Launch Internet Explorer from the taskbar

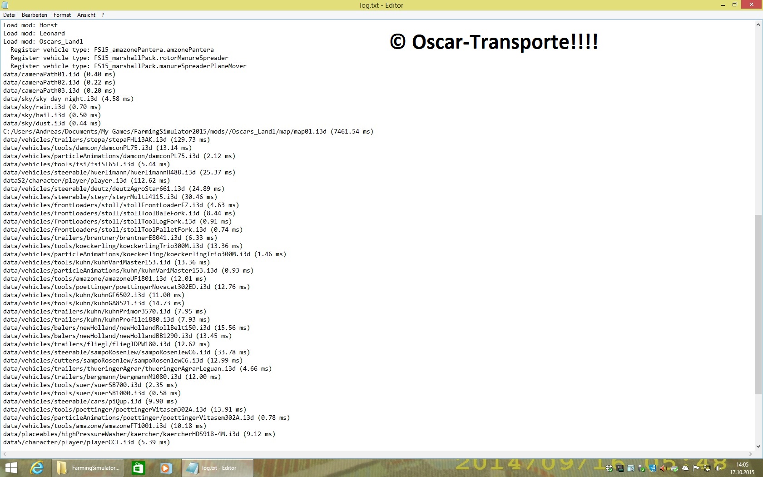[x=36, y=468]
